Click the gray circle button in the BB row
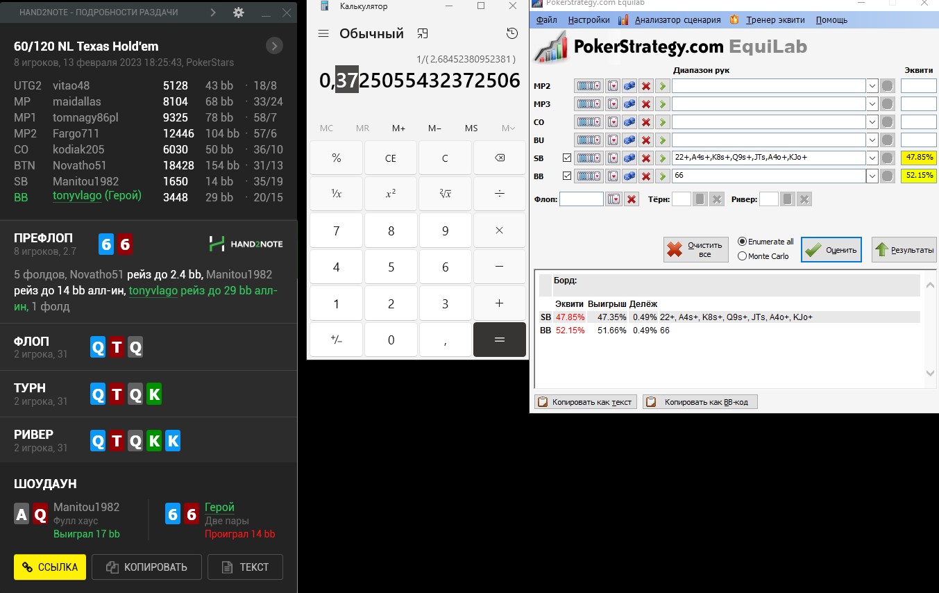This screenshot has width=939, height=593. click(887, 176)
